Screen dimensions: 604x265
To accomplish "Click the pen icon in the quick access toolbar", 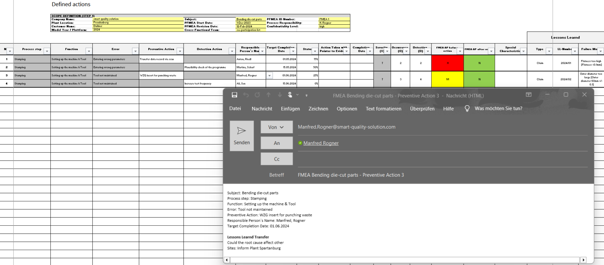I will pyautogui.click(x=290, y=95).
